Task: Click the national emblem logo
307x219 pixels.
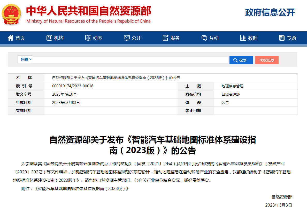Action: 11,14
